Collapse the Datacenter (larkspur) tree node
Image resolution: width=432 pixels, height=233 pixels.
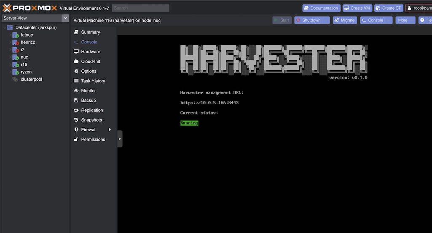click(4, 27)
